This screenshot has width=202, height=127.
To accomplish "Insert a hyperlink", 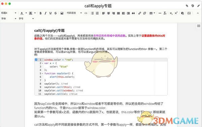I will point(139,13).
